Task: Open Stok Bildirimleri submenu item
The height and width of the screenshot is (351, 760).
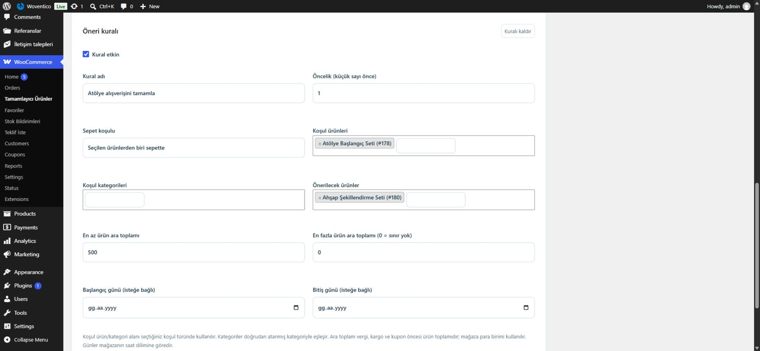Action: 22,121
